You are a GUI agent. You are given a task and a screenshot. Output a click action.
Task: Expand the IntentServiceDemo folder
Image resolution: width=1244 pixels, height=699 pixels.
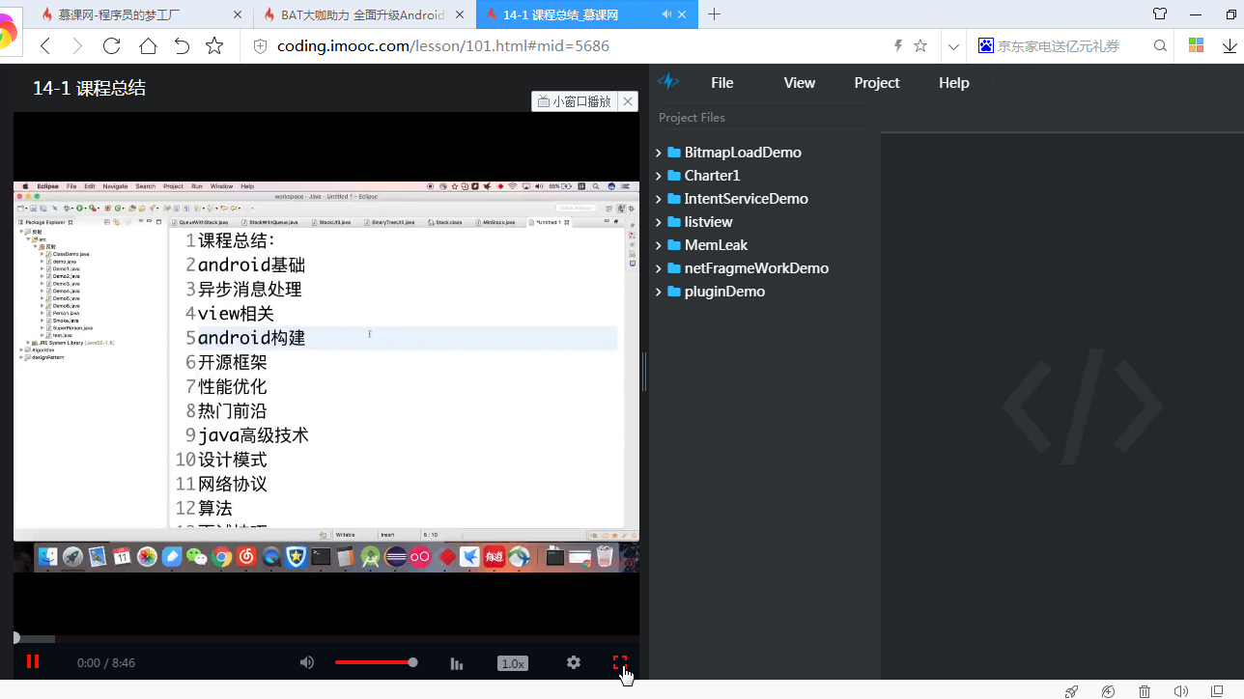[659, 199]
